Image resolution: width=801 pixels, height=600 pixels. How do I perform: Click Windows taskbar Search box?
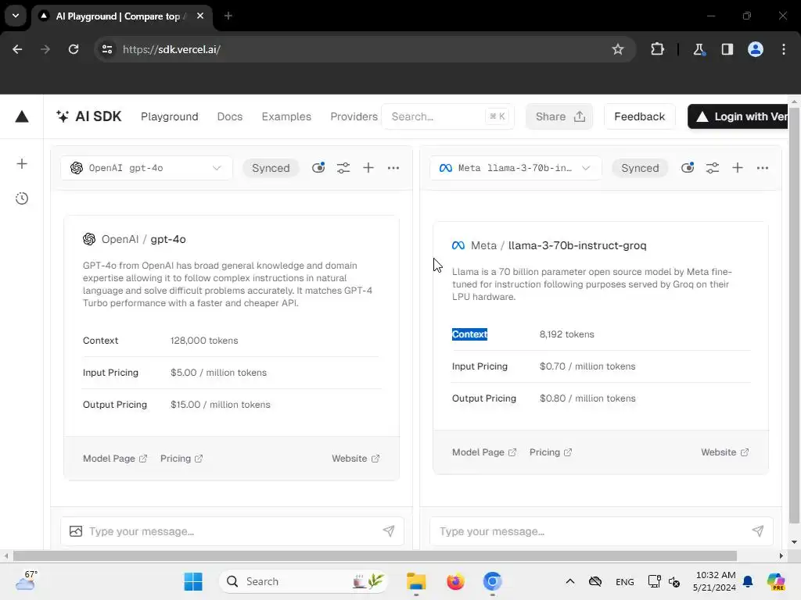coord(304,581)
